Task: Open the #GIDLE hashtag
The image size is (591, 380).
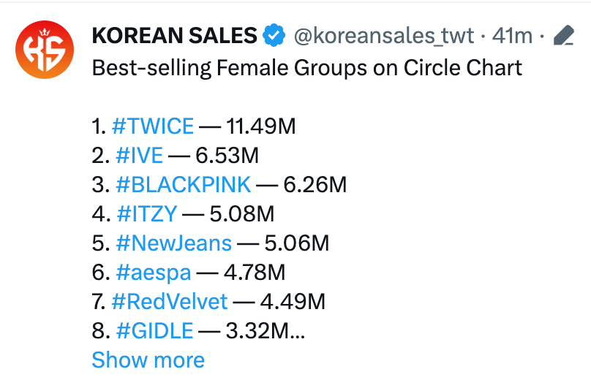Action: [154, 331]
